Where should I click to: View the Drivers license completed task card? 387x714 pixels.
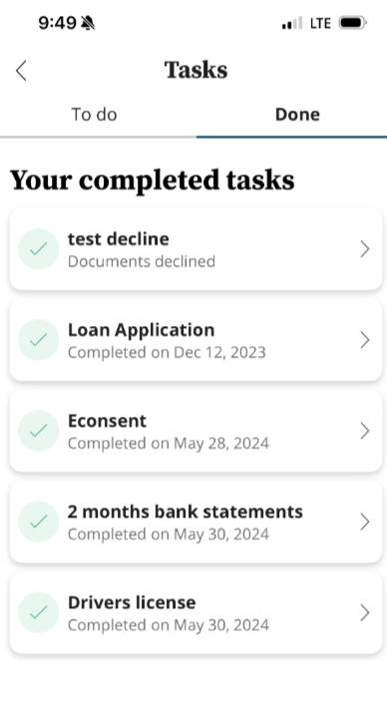pyautogui.click(x=195, y=612)
